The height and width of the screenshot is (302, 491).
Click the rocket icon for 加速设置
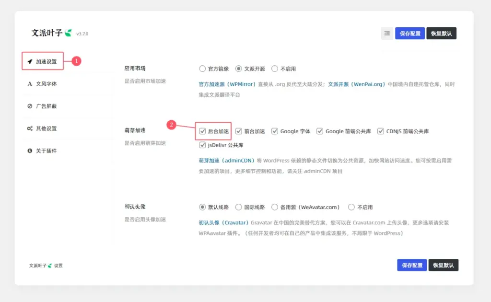[x=30, y=61]
